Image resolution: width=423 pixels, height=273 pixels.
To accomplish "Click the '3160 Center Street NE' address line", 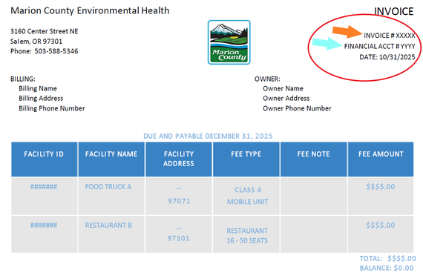I will click(45, 31).
